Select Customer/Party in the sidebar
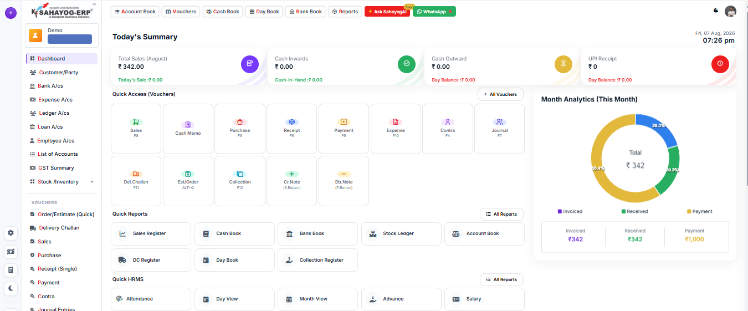The width and height of the screenshot is (748, 311). pyautogui.click(x=62, y=73)
